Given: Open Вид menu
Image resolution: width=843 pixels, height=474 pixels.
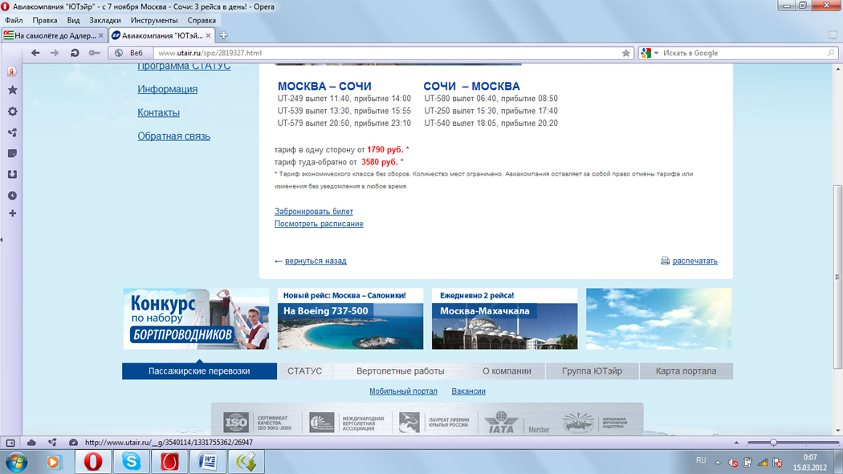Looking at the screenshot, I should 73,20.
